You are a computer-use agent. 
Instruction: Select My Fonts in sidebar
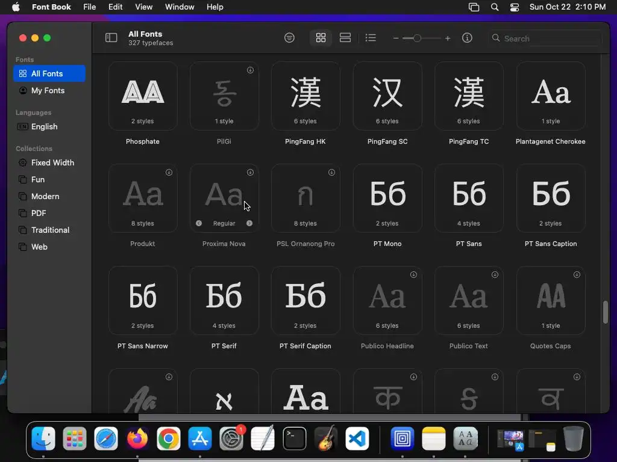pos(49,90)
